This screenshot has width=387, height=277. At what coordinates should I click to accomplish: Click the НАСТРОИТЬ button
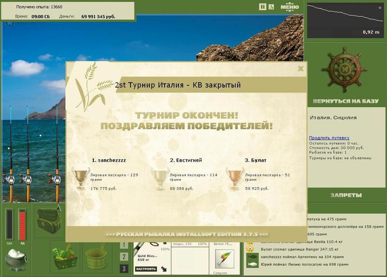click(x=146, y=269)
